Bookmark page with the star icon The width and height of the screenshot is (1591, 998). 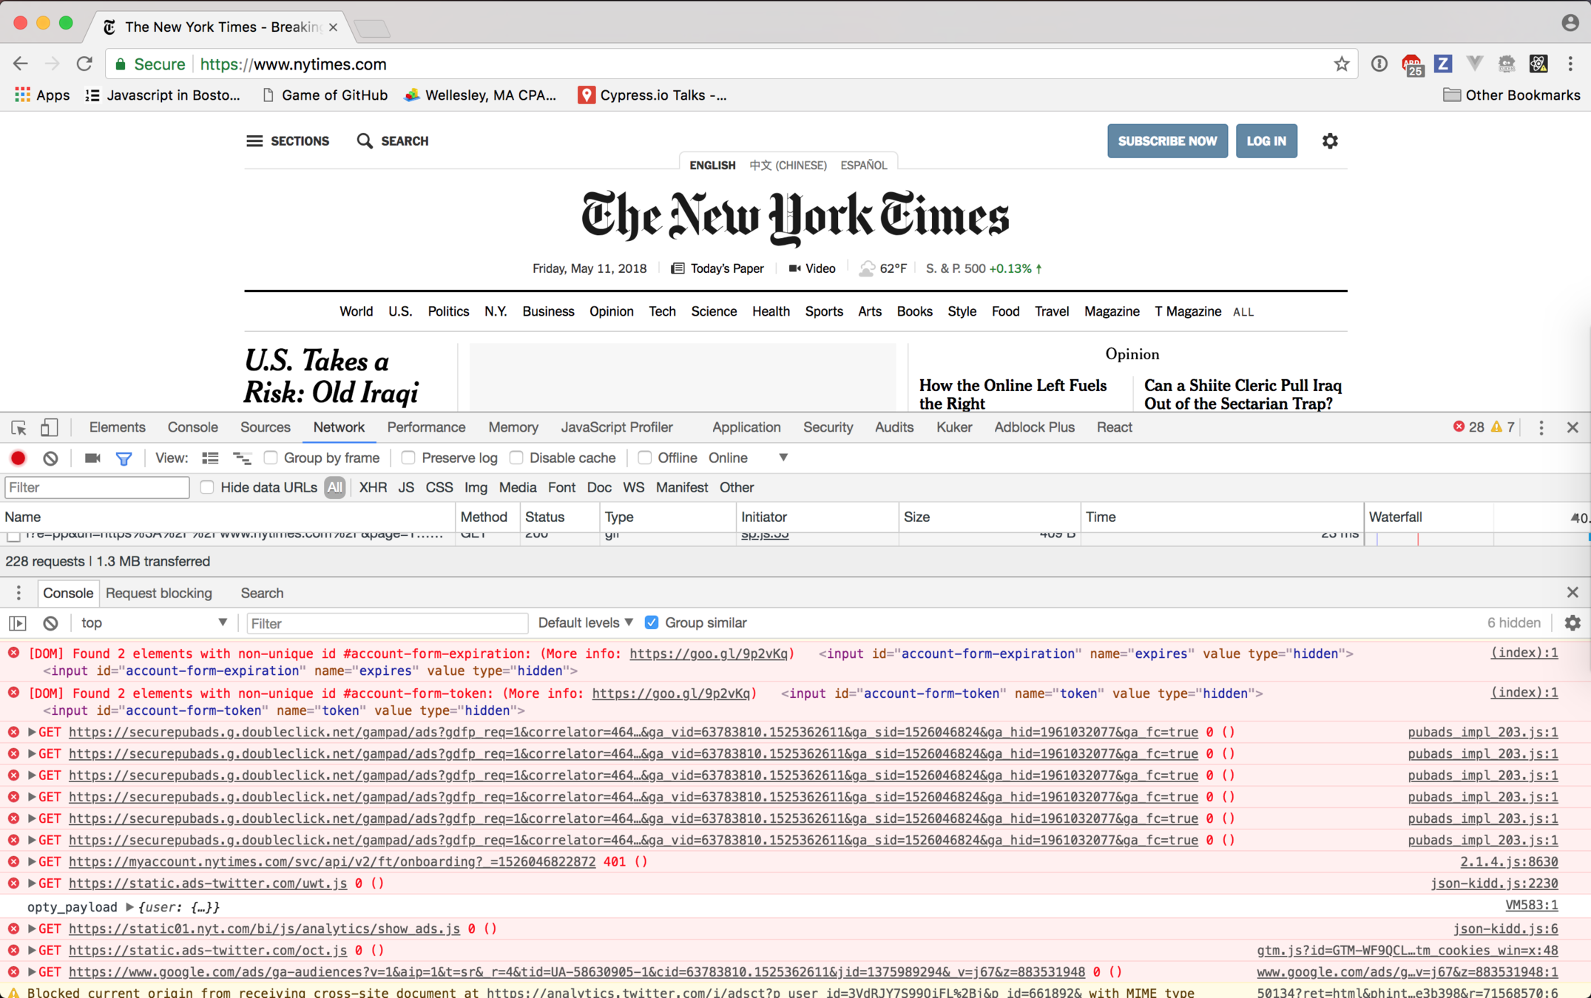pyautogui.click(x=1341, y=64)
